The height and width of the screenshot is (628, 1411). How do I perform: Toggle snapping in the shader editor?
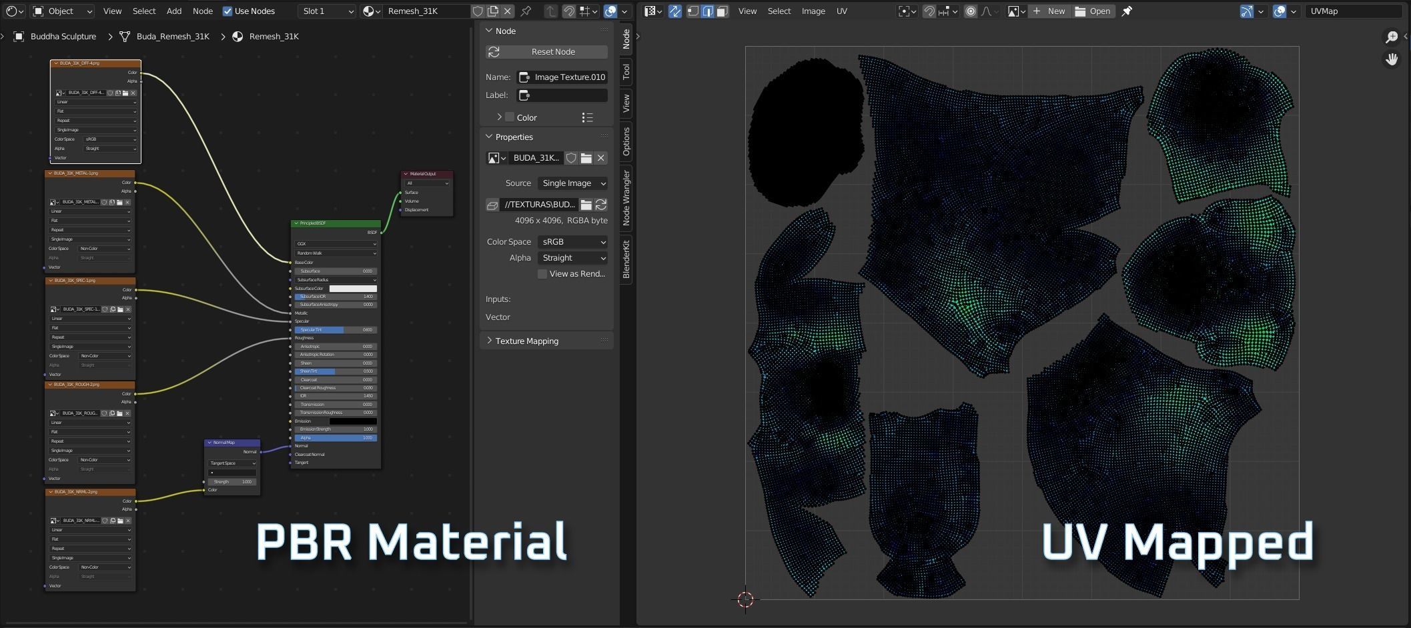pos(569,11)
